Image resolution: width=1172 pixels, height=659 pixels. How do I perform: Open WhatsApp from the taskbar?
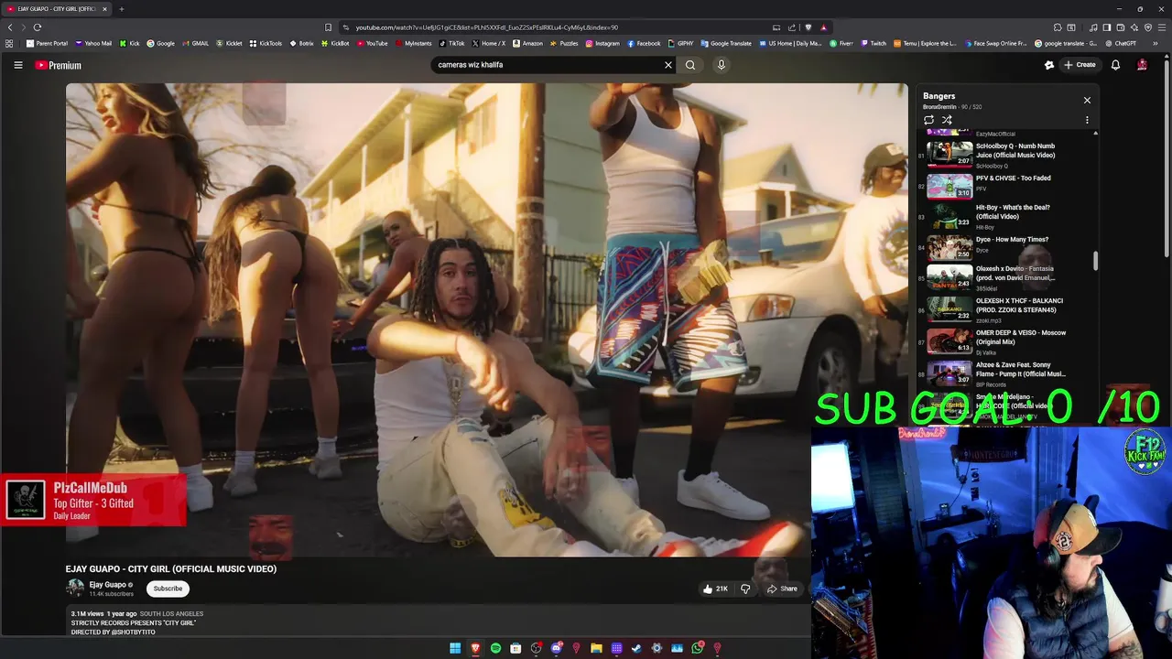pyautogui.click(x=697, y=648)
